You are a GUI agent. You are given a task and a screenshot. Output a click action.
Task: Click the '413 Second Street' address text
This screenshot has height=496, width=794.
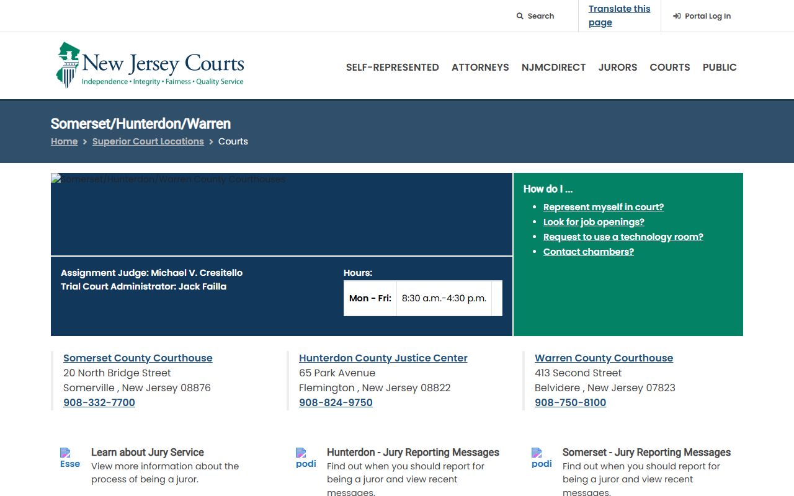[x=578, y=373]
